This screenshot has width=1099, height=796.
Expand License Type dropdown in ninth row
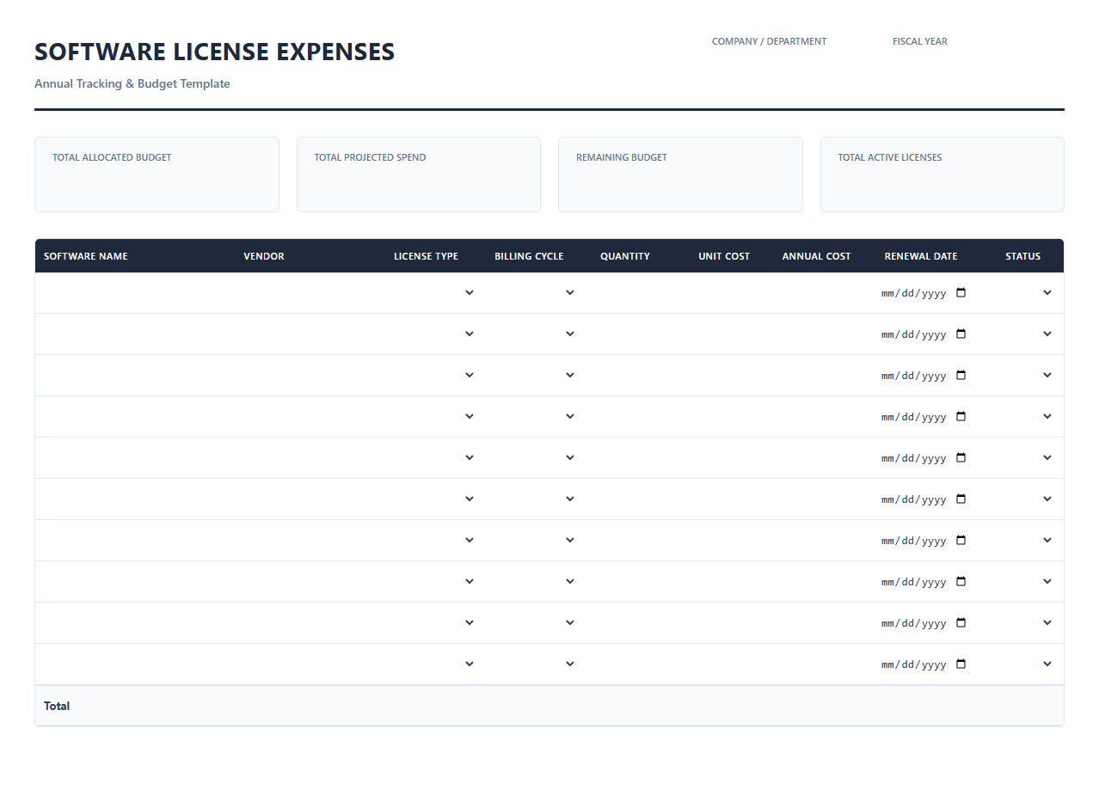tap(434, 622)
